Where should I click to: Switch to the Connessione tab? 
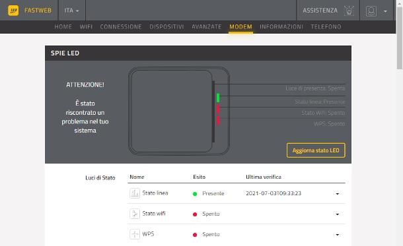[x=121, y=26]
